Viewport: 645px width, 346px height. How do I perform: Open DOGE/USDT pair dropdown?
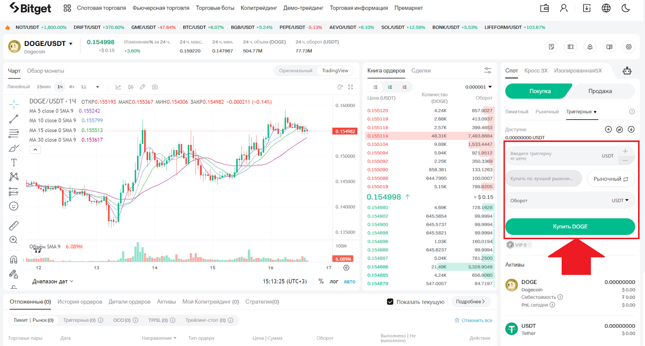tap(71, 44)
